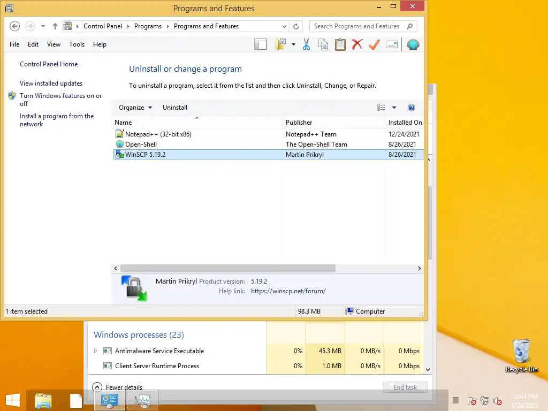The image size is (548, 411).
Task: Click the Open-Shell settings shell icon
Action: (x=413, y=44)
